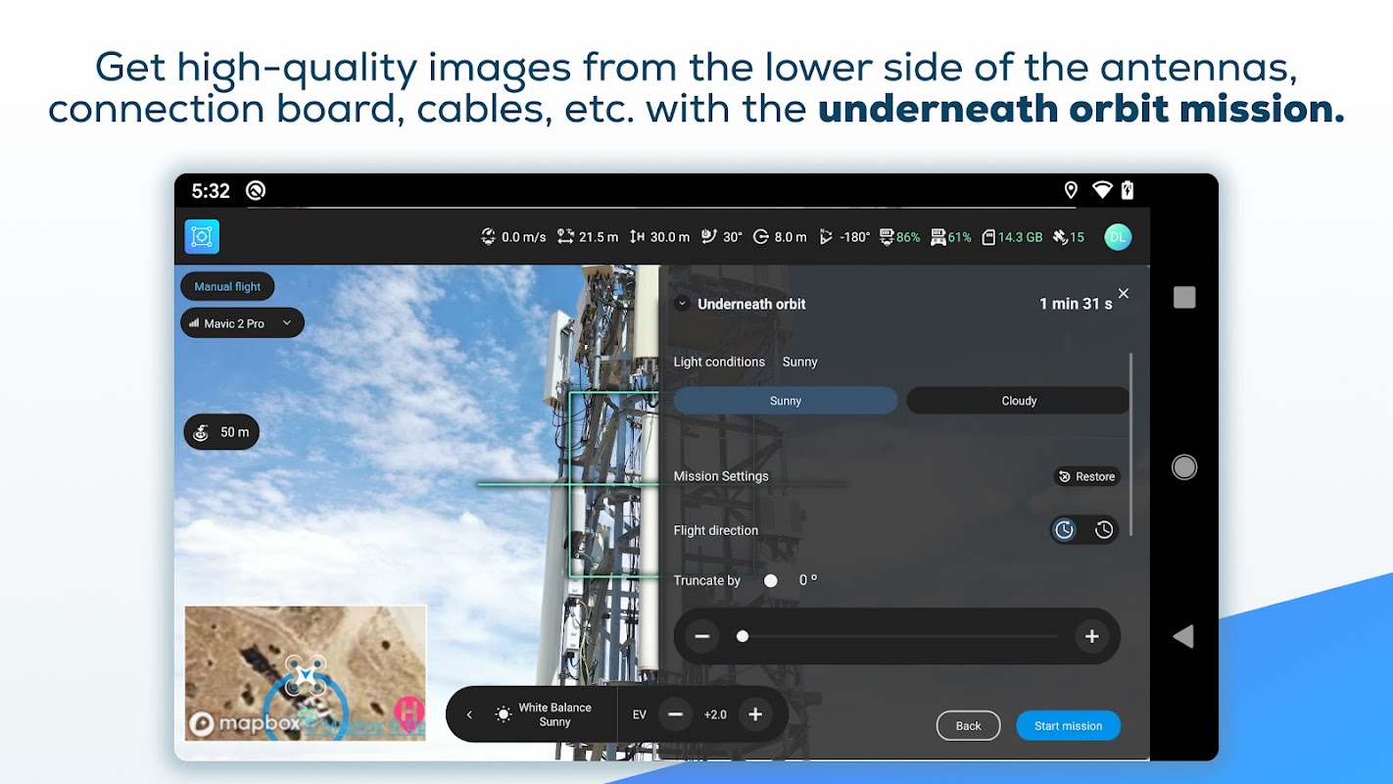The width and height of the screenshot is (1393, 784).
Task: Choose clockwise flight direction
Action: pos(1064,530)
